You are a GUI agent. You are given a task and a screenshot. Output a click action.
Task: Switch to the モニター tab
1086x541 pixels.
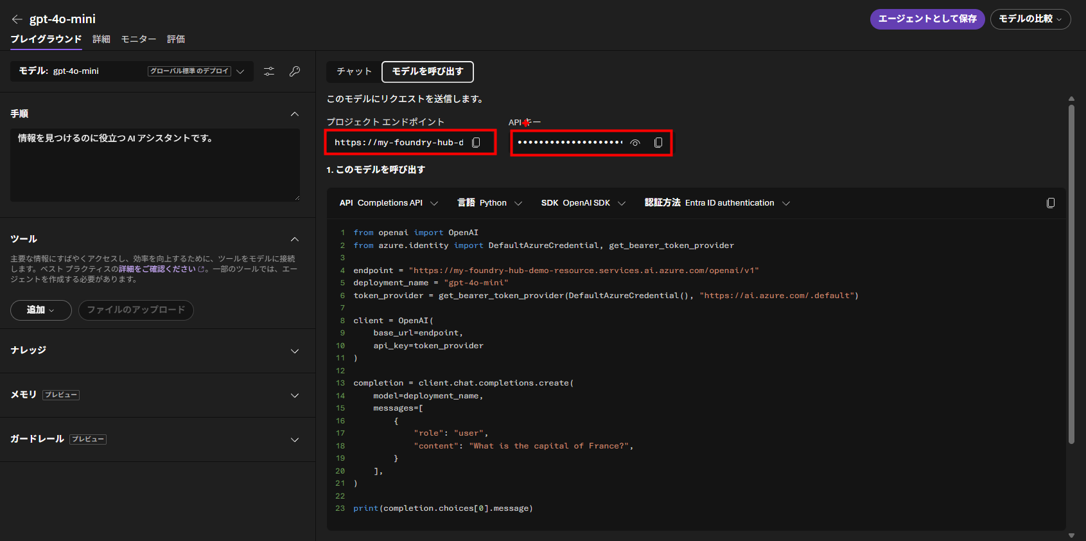[139, 39]
